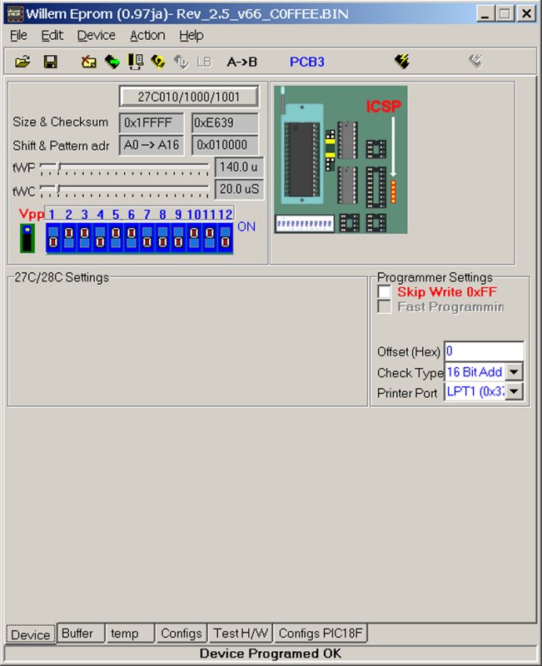Click the Vpp jumper icon
This screenshot has height=666, width=542.
tap(29, 237)
